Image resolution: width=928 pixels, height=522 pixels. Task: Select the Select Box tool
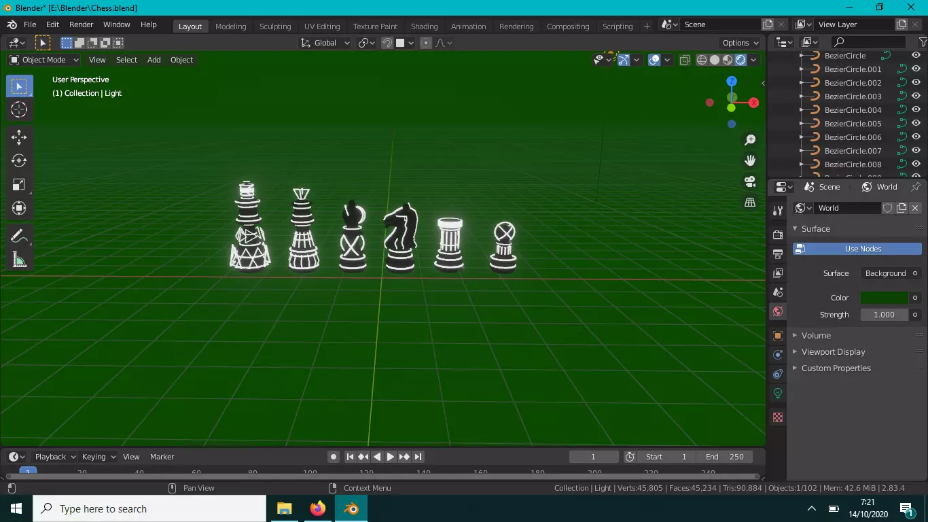pyautogui.click(x=19, y=86)
